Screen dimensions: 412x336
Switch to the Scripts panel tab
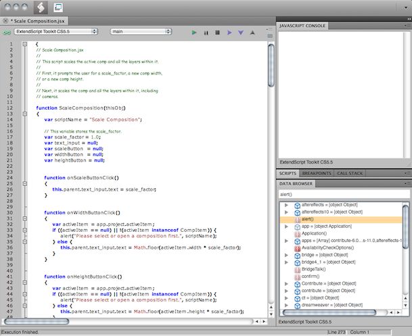(x=288, y=173)
